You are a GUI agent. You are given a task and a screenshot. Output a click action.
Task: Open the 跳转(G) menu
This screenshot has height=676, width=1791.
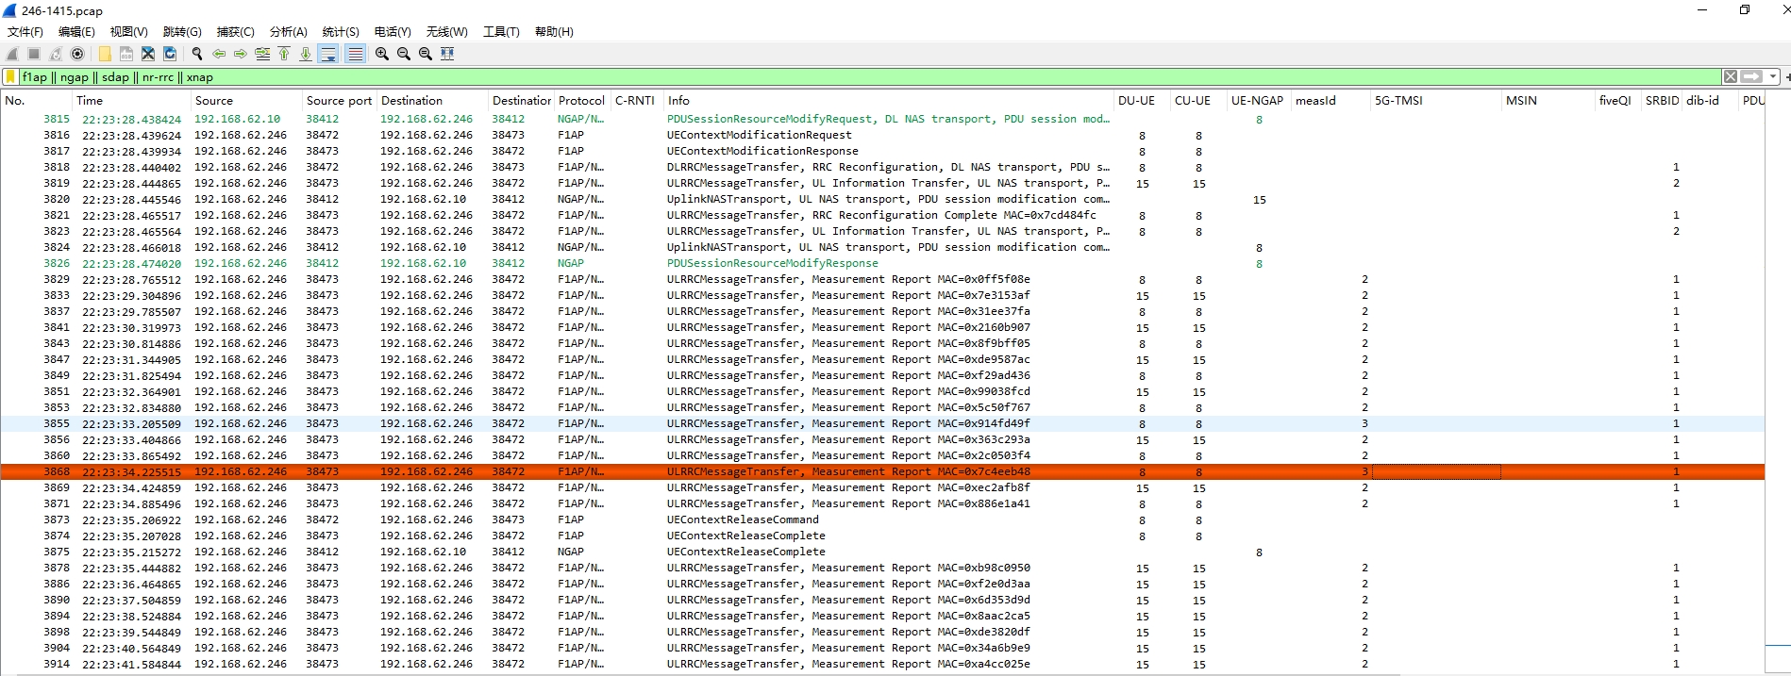click(x=182, y=32)
